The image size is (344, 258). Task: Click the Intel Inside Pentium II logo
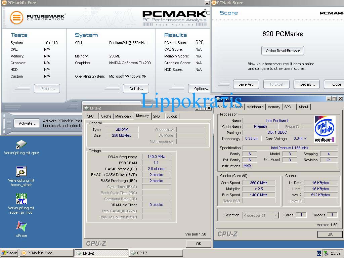click(325, 129)
